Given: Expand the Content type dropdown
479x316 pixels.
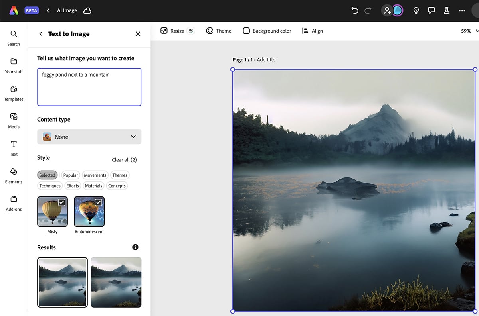Looking at the screenshot, I should tap(89, 137).
